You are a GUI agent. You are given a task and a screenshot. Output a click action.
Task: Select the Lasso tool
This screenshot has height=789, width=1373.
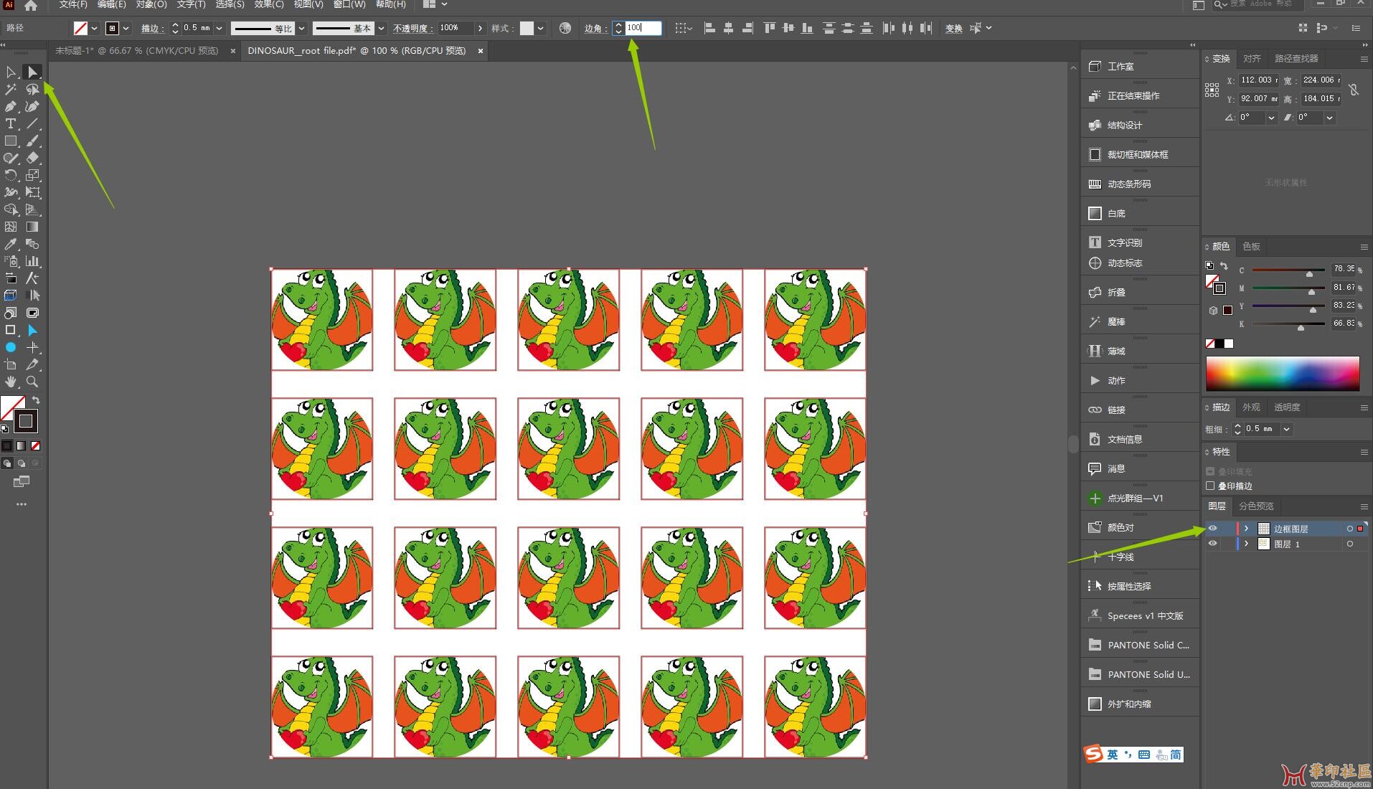pyautogui.click(x=32, y=89)
